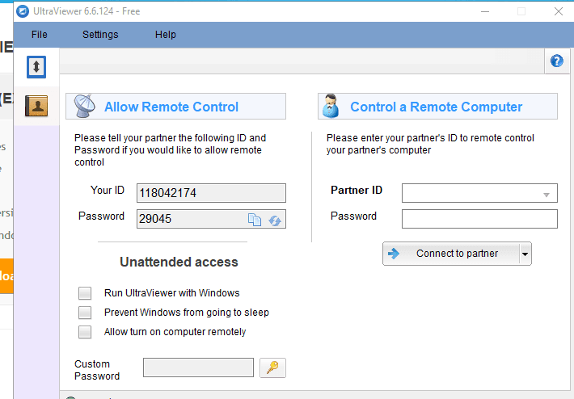This screenshot has height=399, width=574.
Task: Expand the Partner ID dropdown list
Action: point(547,194)
